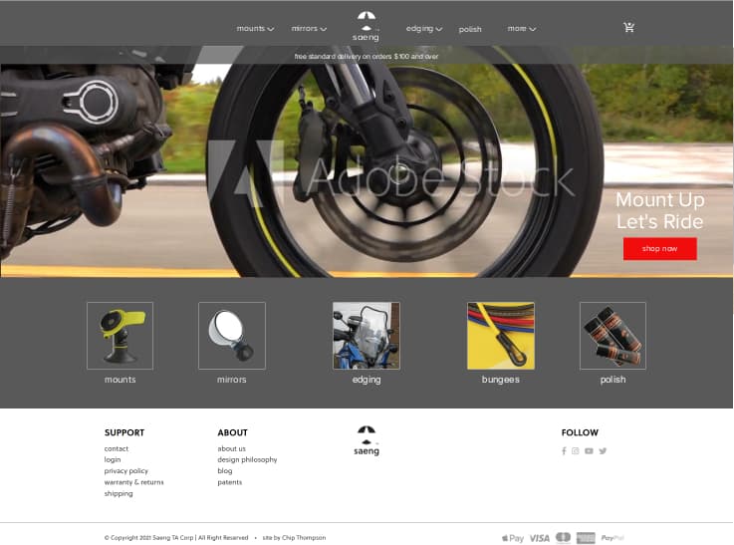Open the design philosophy link
Image resolution: width=734 pixels, height=545 pixels.
(247, 459)
